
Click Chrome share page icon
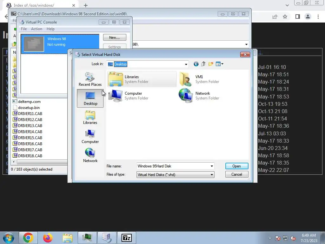(x=275, y=17)
